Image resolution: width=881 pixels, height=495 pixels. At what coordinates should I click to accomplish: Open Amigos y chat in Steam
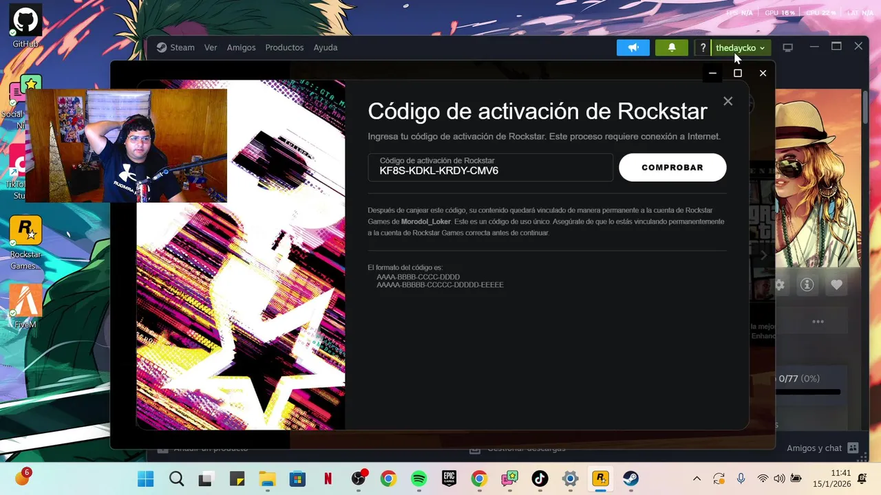click(x=822, y=448)
